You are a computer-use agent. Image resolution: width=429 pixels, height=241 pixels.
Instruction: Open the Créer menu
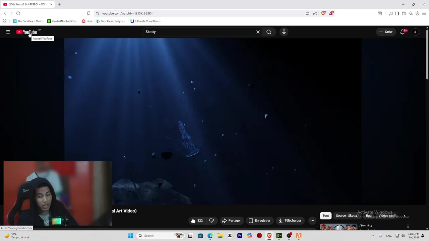[386, 32]
